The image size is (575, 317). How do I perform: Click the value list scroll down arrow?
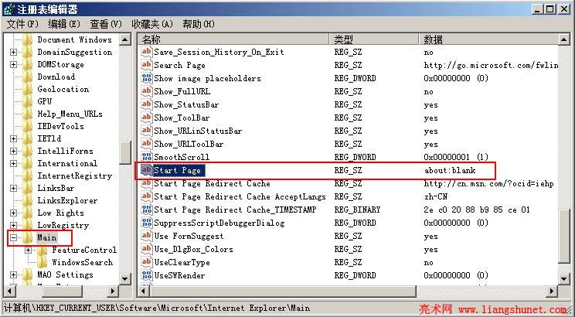pos(564,279)
